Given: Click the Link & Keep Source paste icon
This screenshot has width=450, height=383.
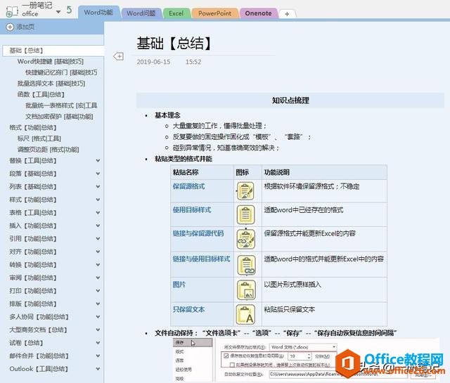Looking at the screenshot, I should click(x=245, y=239).
